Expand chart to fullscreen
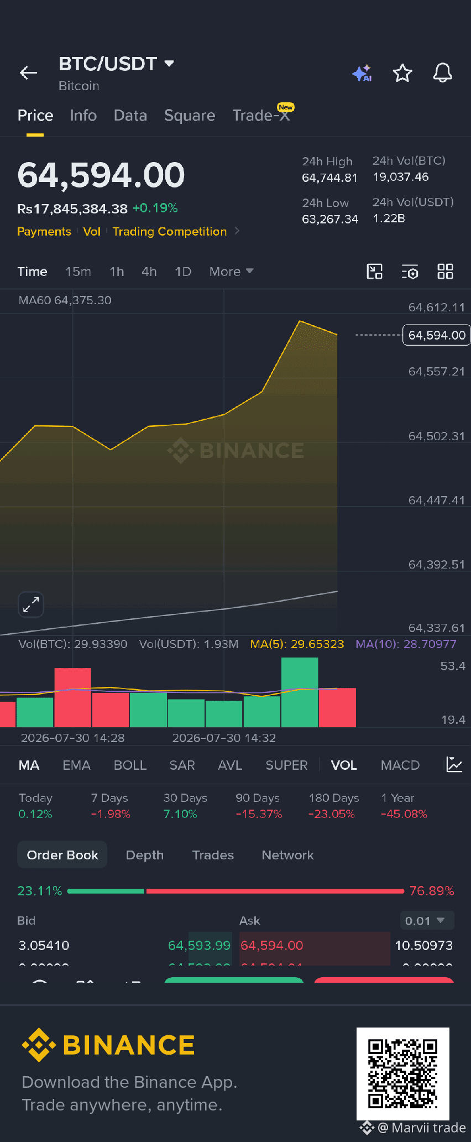This screenshot has width=471, height=1142. tap(31, 604)
